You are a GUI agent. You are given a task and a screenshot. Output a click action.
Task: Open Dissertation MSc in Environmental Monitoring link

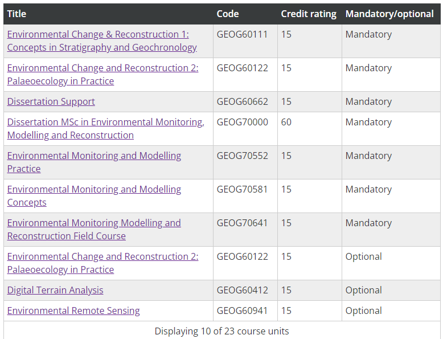click(106, 128)
